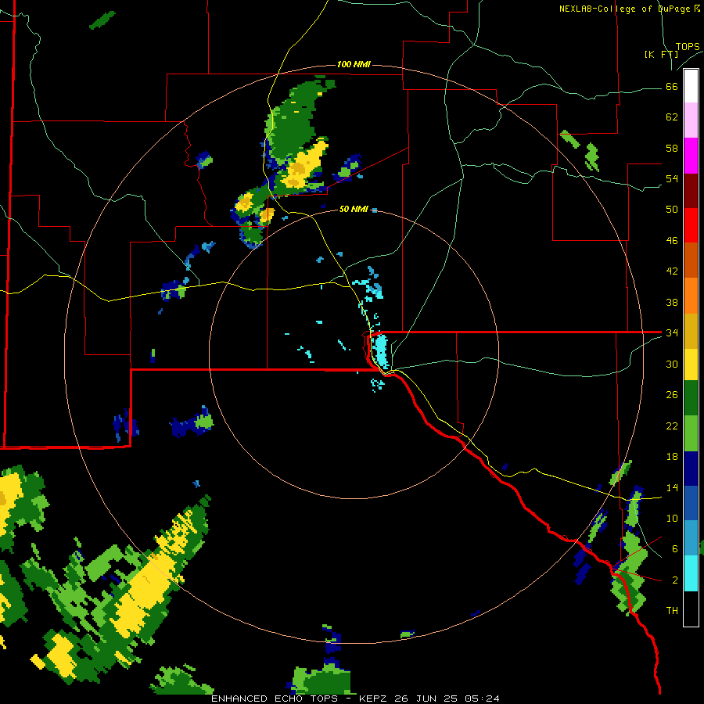Image resolution: width=704 pixels, height=704 pixels.
Task: Click the 26 value on the legend
Action: point(672,395)
